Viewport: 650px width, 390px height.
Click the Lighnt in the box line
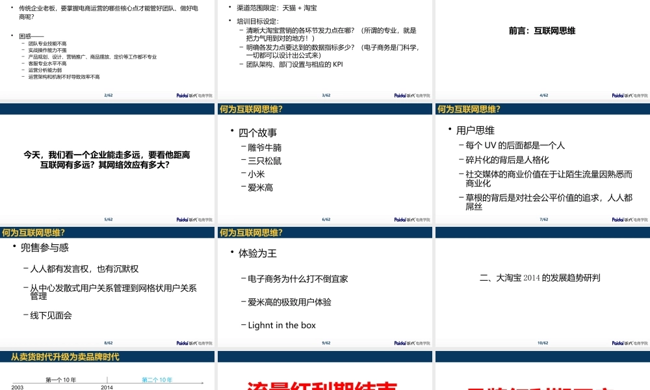[281, 325]
